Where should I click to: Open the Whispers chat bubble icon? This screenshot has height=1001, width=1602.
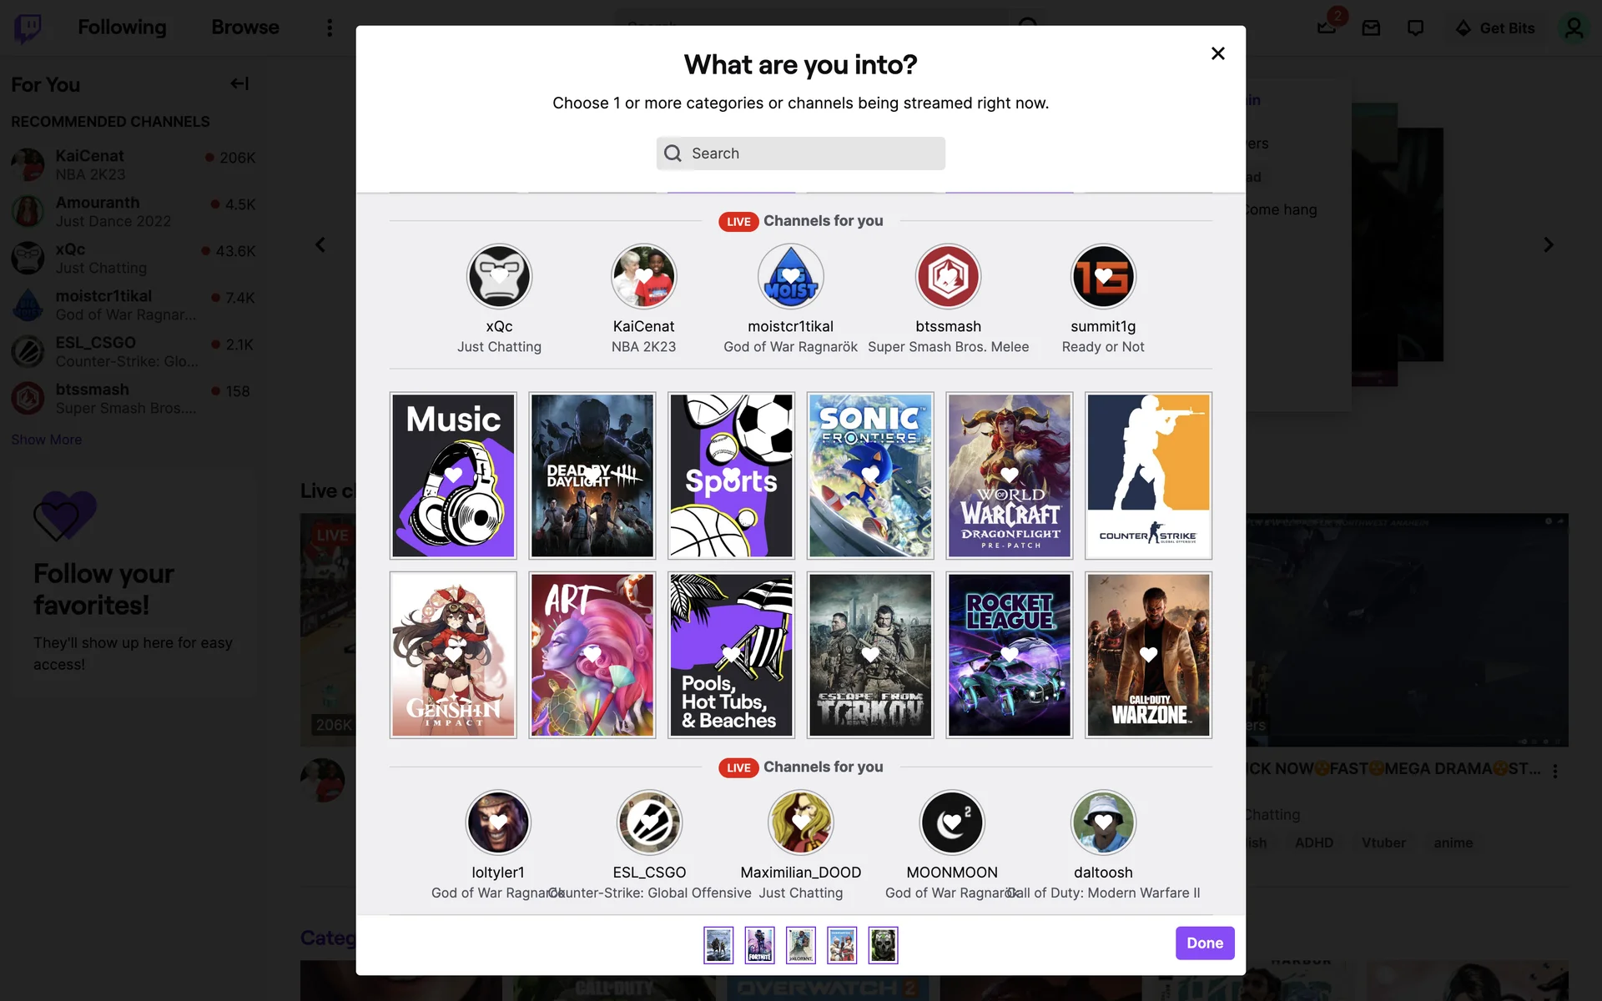click(x=1415, y=28)
